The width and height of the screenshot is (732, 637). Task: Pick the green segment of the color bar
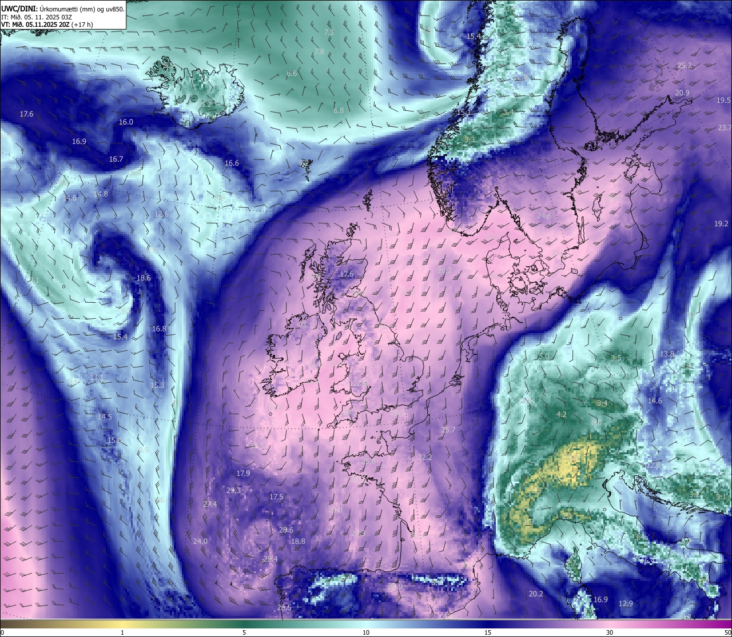[x=244, y=623]
